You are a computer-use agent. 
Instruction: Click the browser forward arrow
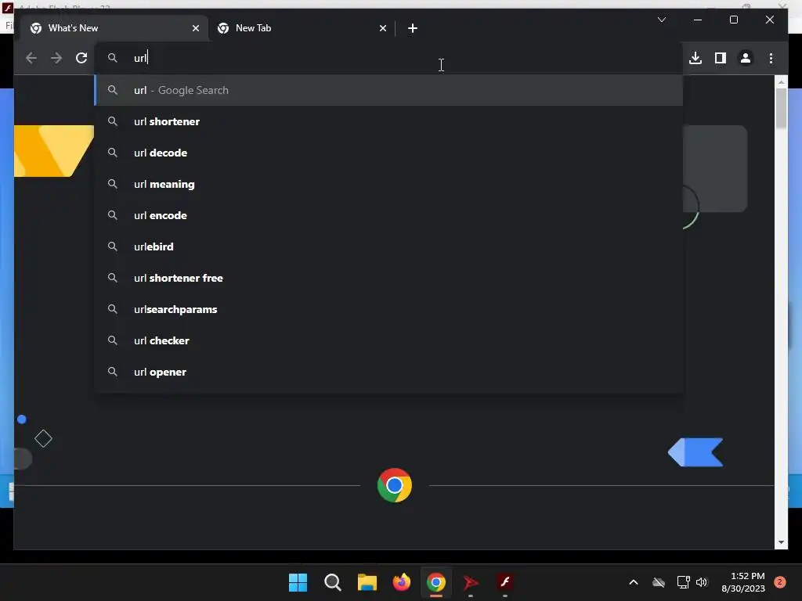coord(56,58)
